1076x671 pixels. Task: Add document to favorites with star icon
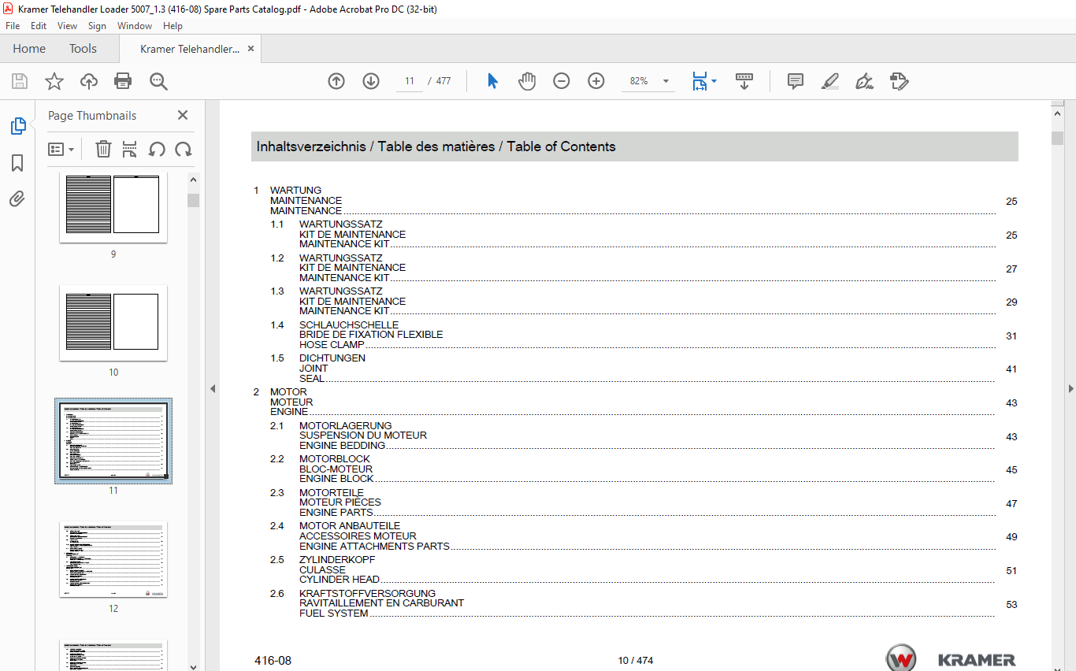[54, 81]
